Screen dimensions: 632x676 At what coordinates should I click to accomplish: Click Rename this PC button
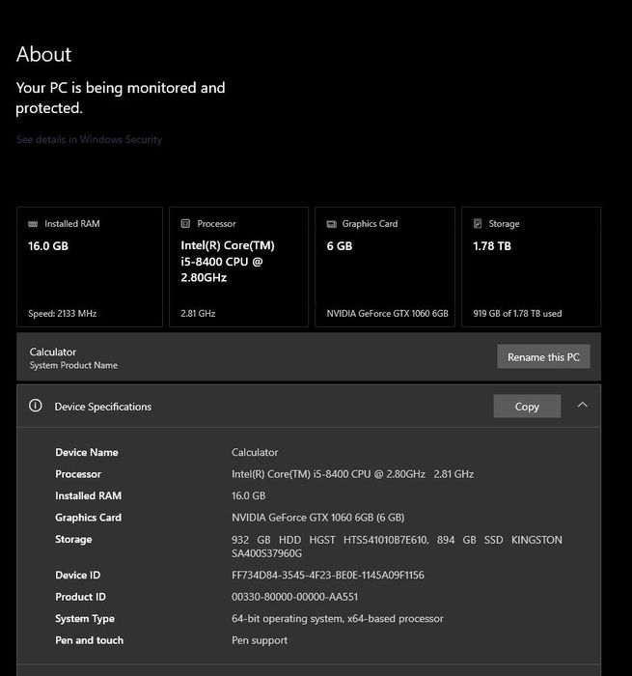pyautogui.click(x=543, y=356)
